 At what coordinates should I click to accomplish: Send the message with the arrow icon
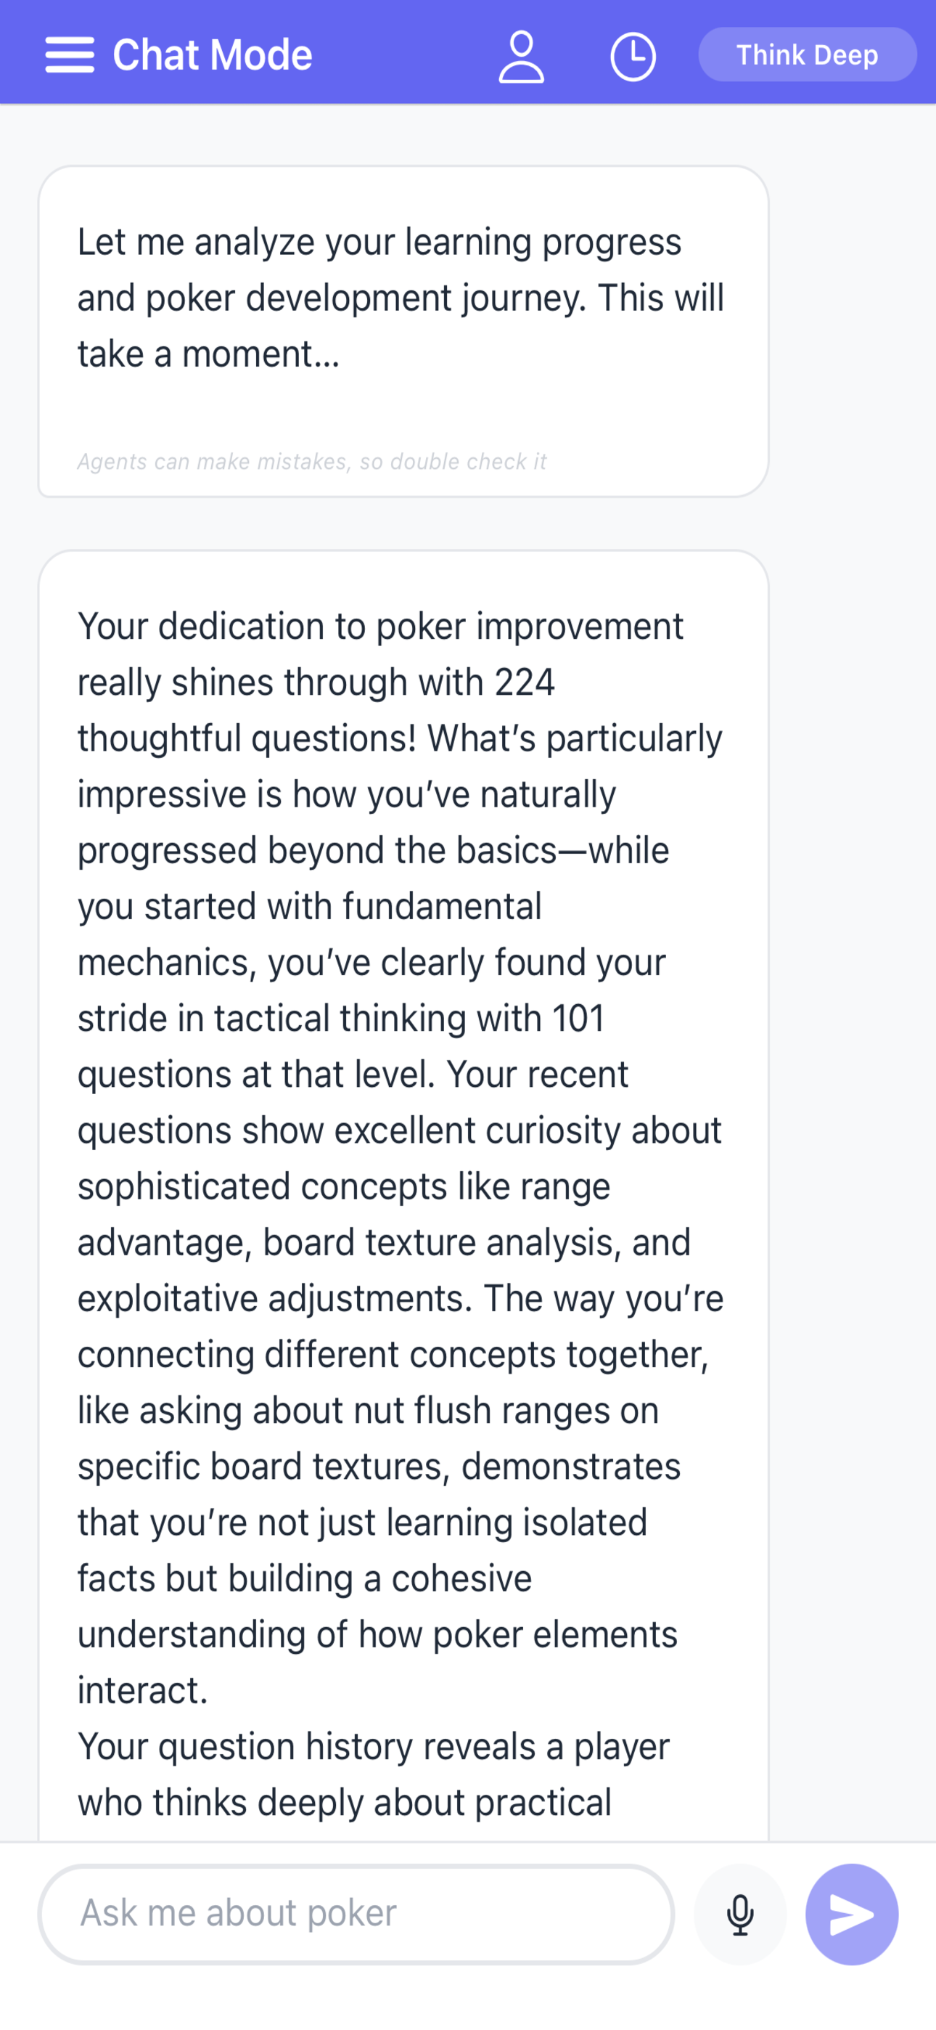(852, 1912)
